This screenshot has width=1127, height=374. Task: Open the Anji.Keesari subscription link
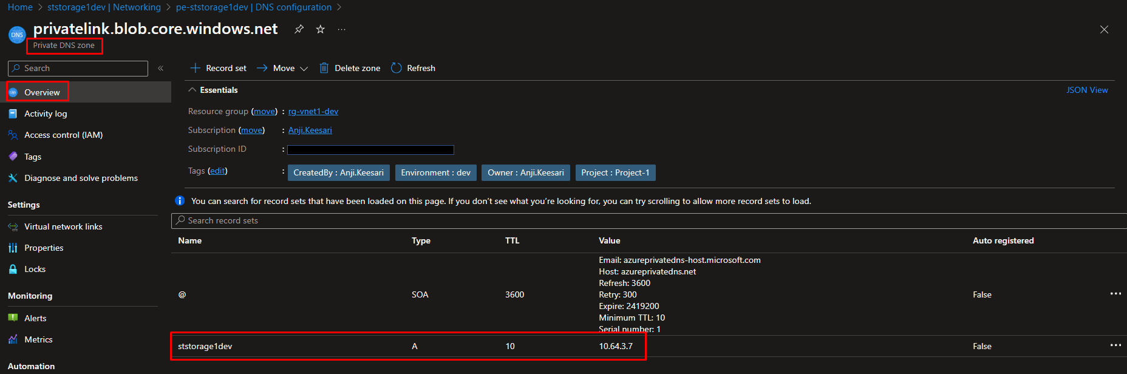310,130
